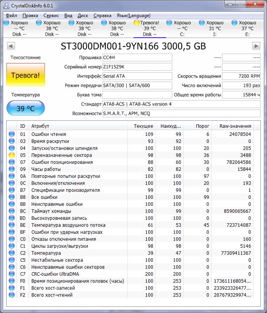Go to next disk with right arrow
This screenshot has width=267, height=313.
click(x=256, y=46)
